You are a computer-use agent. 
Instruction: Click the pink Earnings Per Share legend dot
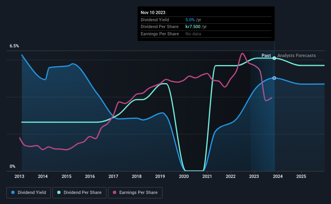[x=114, y=192]
